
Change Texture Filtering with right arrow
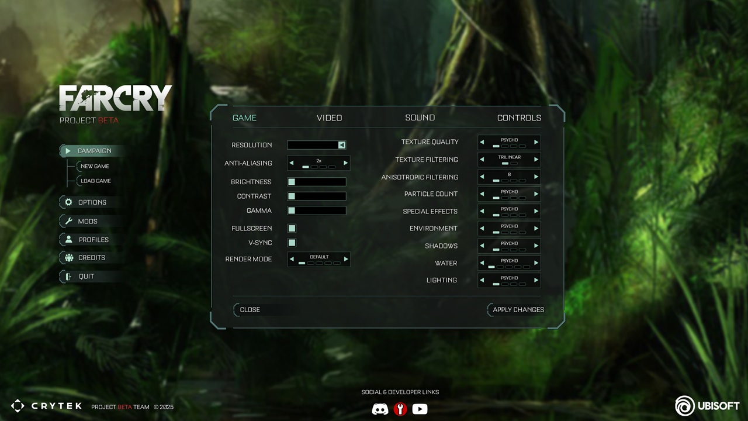coord(536,160)
